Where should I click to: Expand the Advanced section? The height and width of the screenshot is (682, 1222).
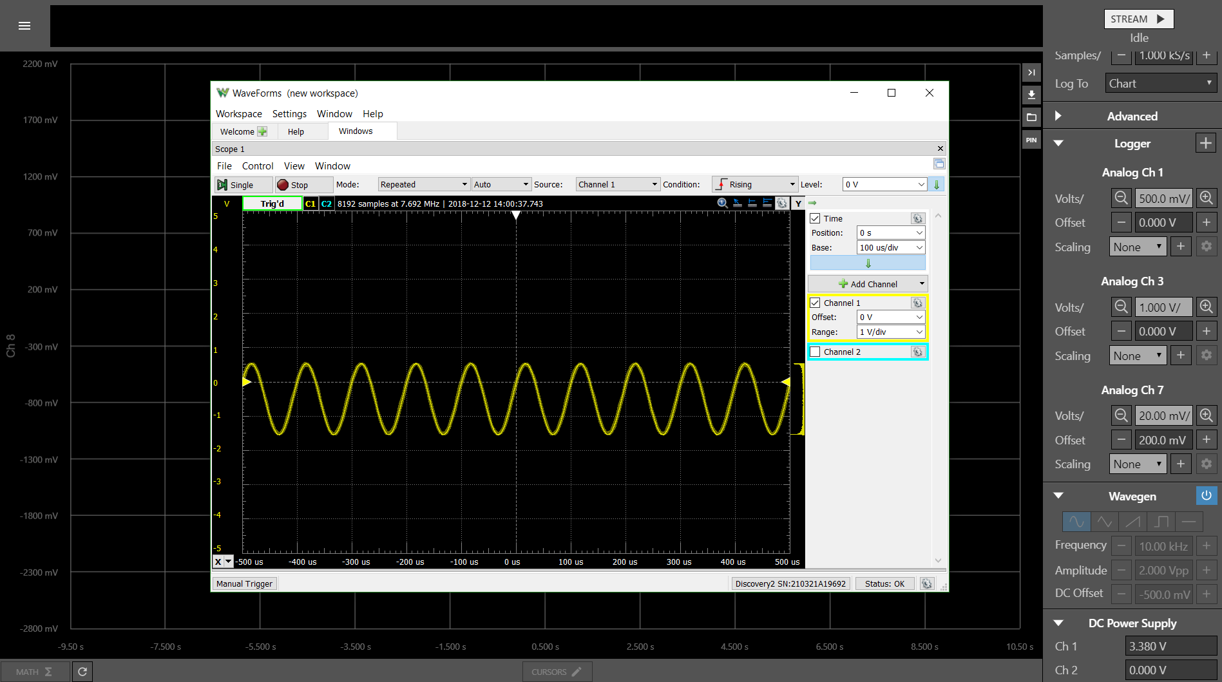(x=1058, y=116)
